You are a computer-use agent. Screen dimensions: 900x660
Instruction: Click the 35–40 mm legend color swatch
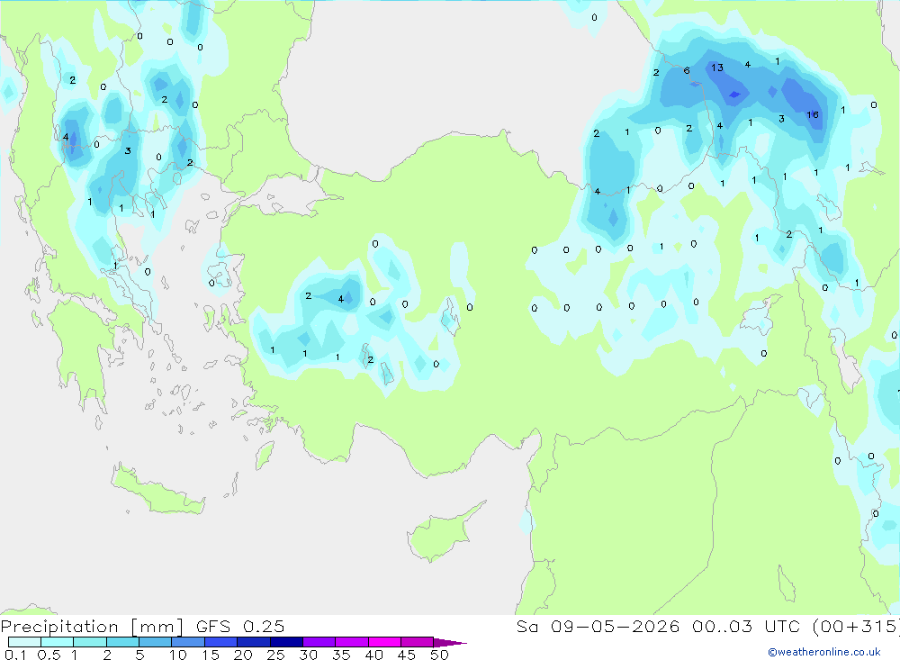point(351,642)
